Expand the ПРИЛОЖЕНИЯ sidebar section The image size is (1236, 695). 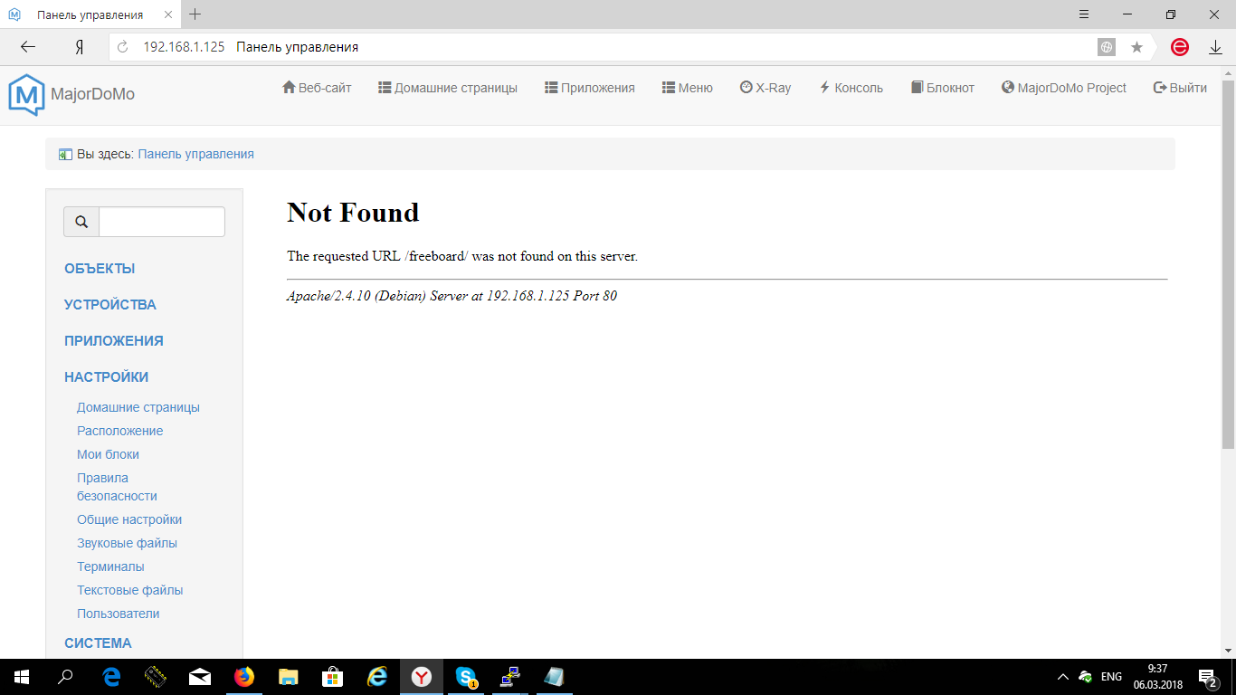(x=114, y=341)
